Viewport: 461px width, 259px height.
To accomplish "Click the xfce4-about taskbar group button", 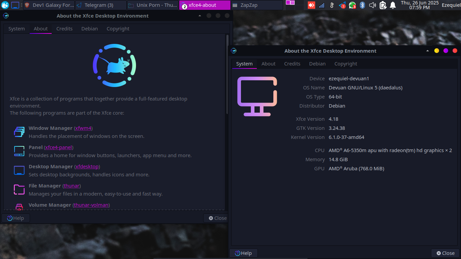I will pyautogui.click(x=205, y=5).
